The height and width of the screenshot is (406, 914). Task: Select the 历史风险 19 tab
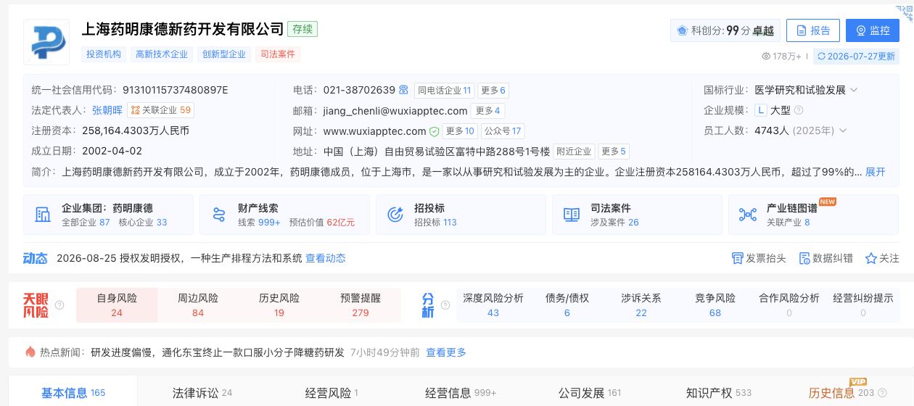pyautogui.click(x=279, y=305)
